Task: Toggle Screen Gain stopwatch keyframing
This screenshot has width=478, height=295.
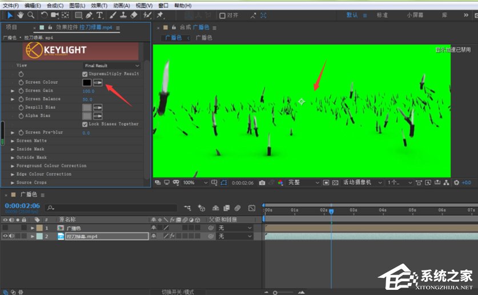Action: coord(21,91)
